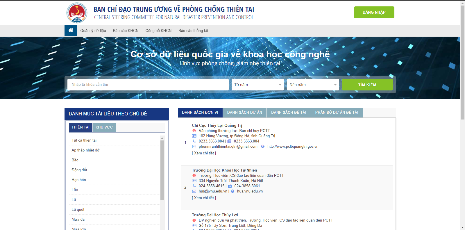Screen dimensions: 465x230
Task: Click the phone icon for Chi Cục Thủy Lợi
Action: [x=194, y=141]
